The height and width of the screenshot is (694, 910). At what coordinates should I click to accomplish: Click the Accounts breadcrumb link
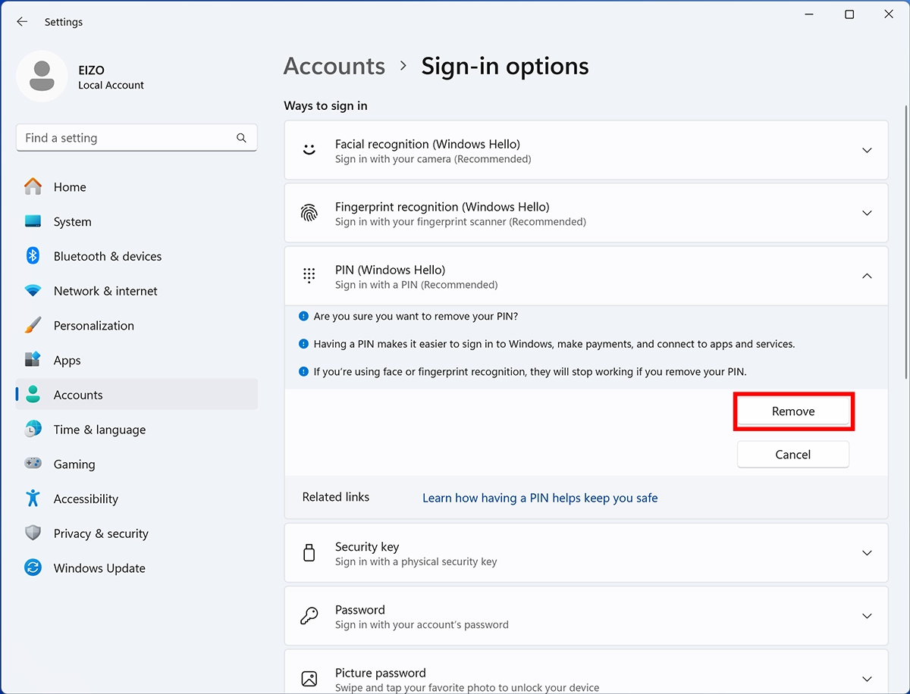point(334,66)
